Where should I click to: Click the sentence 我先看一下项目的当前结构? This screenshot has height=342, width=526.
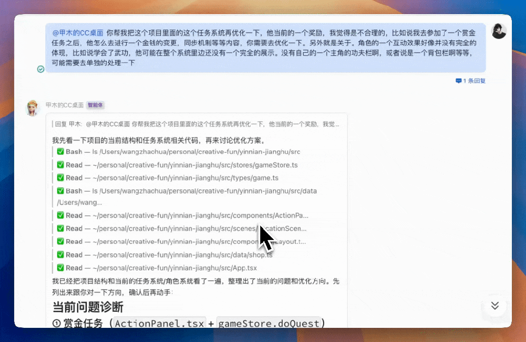[x=159, y=141]
